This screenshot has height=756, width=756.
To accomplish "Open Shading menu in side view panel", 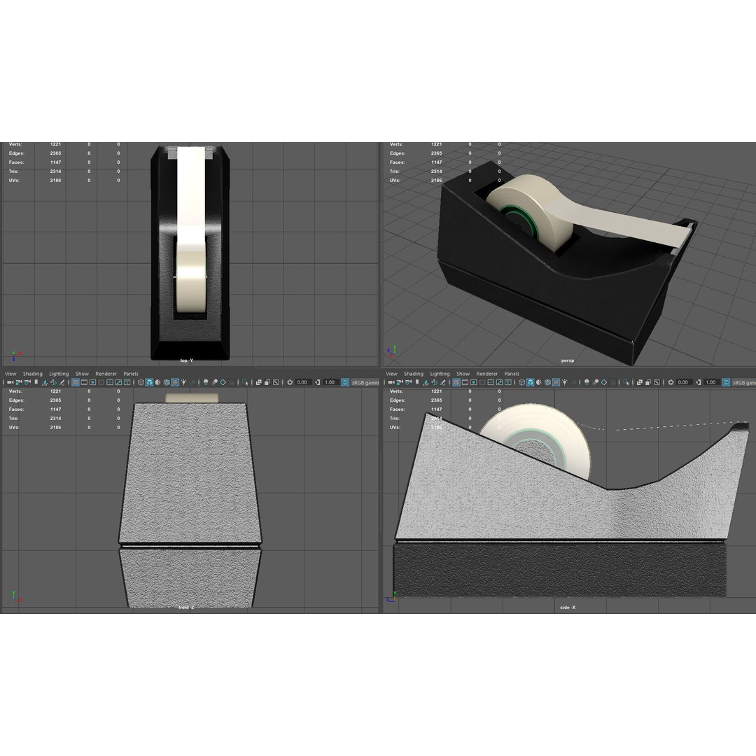I will [x=414, y=374].
